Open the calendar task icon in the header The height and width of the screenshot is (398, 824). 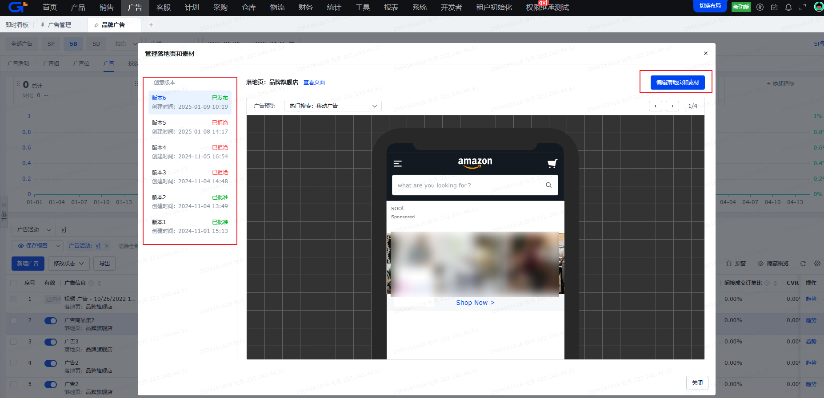(x=774, y=7)
